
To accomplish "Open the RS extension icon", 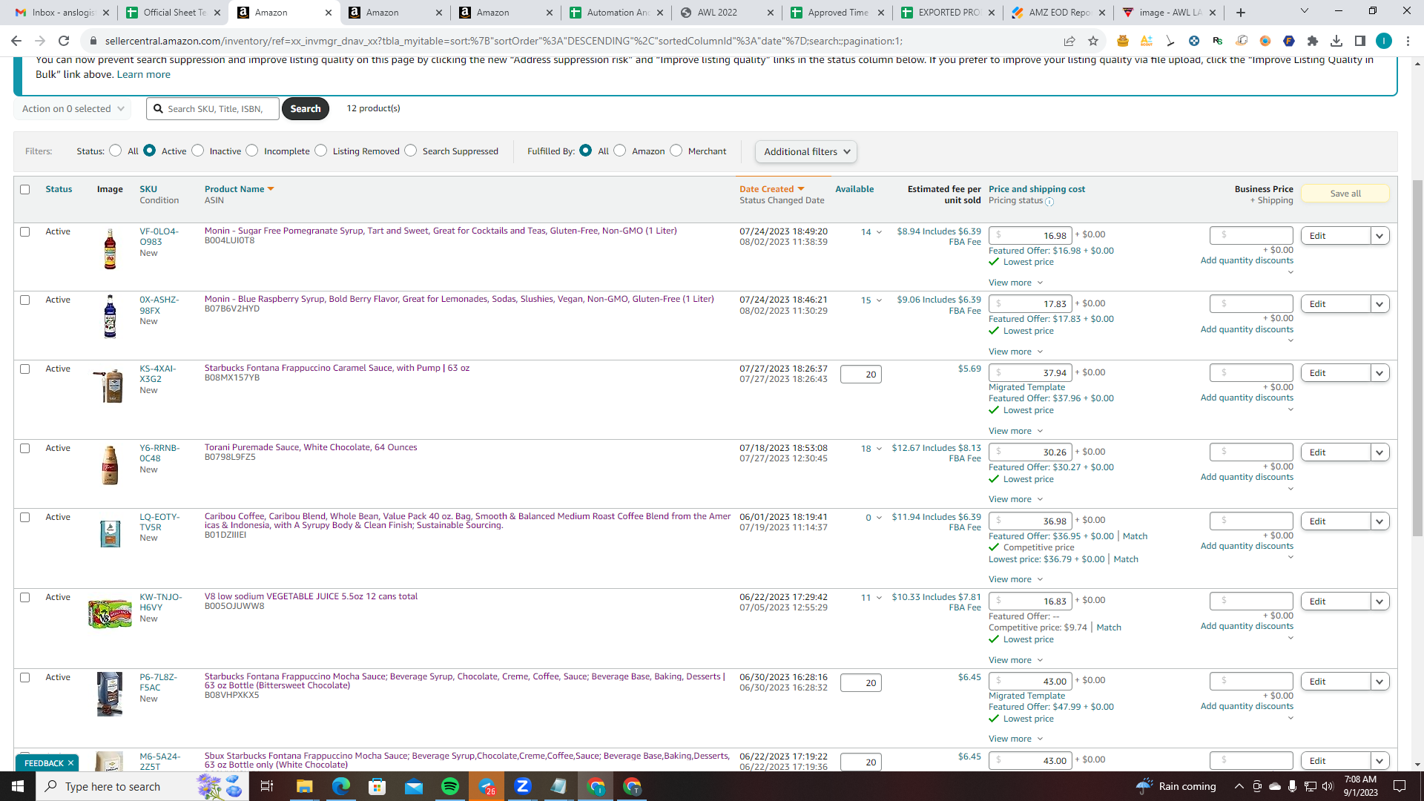I will click(x=1218, y=41).
